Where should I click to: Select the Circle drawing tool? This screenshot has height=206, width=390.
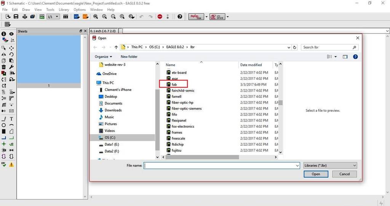(4, 125)
